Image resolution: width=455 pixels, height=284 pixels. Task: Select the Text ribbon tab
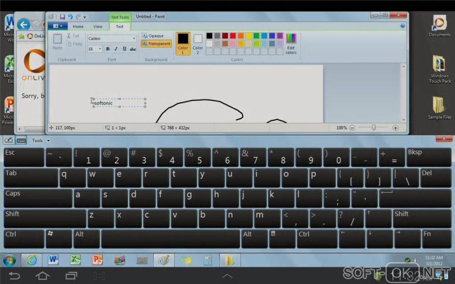click(120, 26)
